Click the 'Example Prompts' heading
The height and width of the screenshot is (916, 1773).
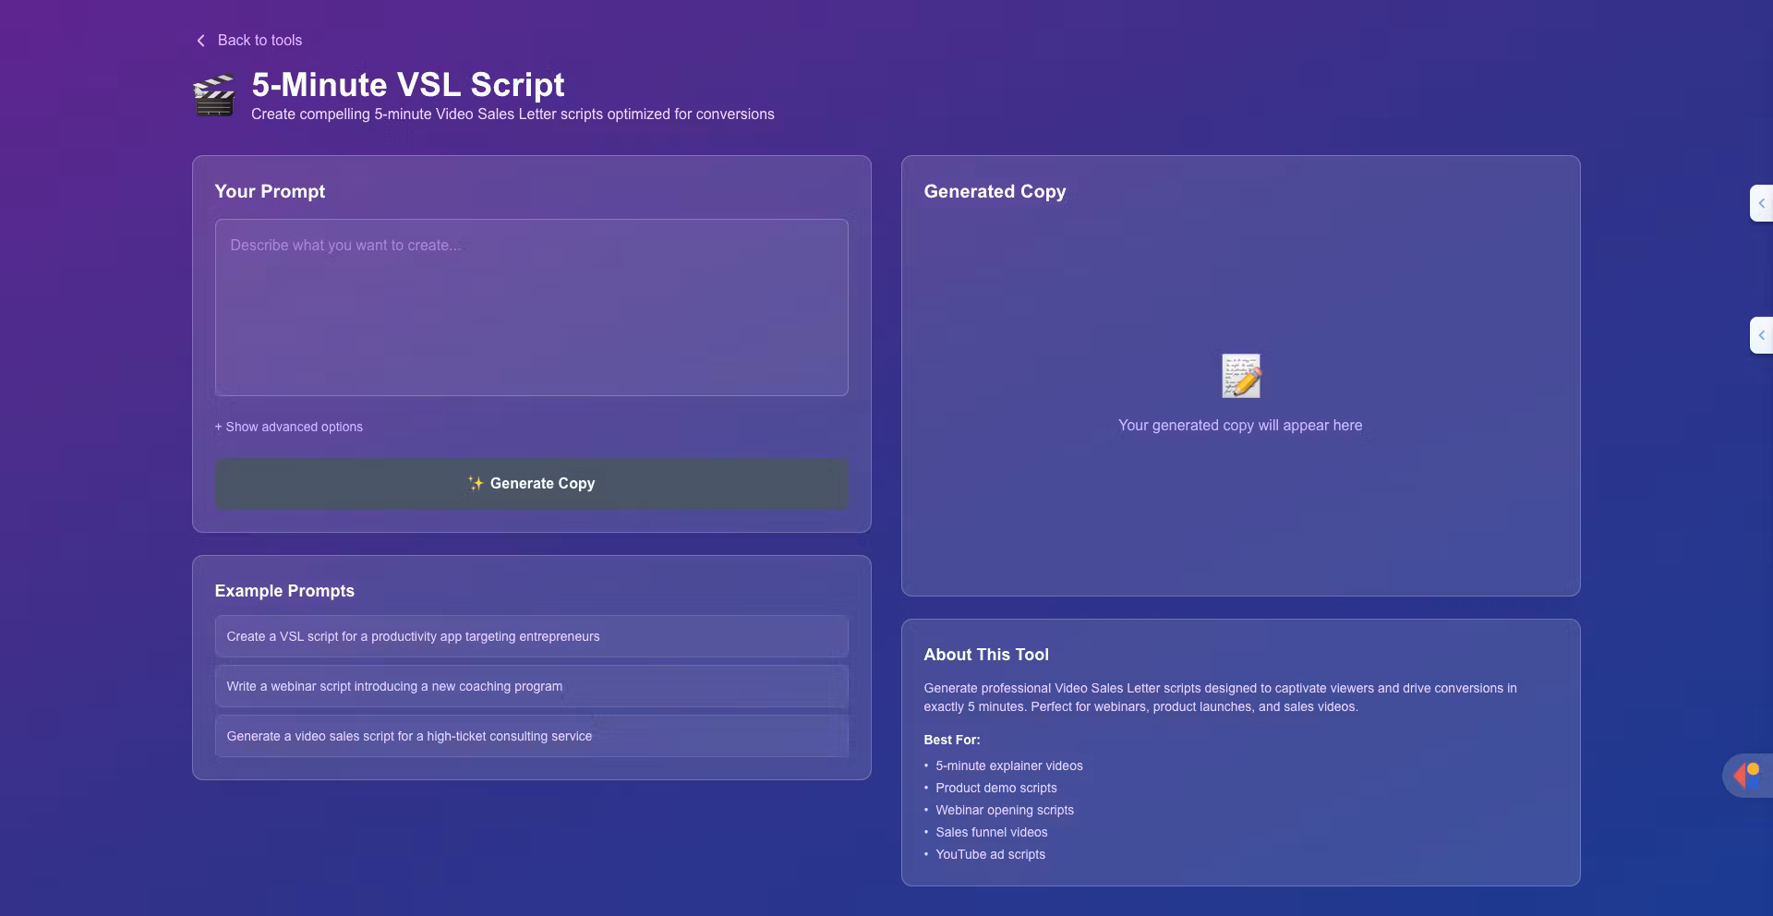[284, 591]
